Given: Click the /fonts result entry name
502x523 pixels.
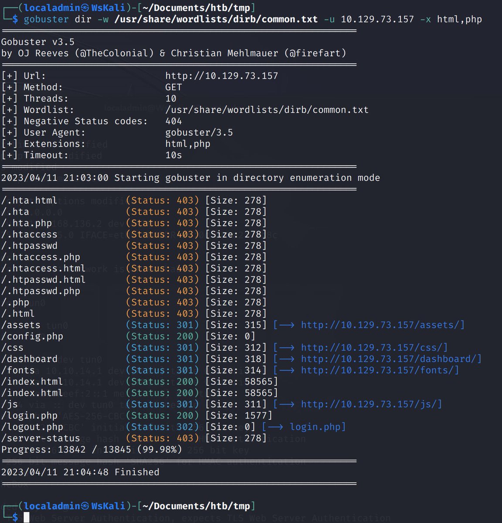Looking at the screenshot, I should click(x=18, y=370).
